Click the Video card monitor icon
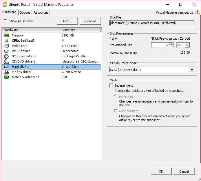The width and height of the screenshot is (201, 181). tap(6, 46)
